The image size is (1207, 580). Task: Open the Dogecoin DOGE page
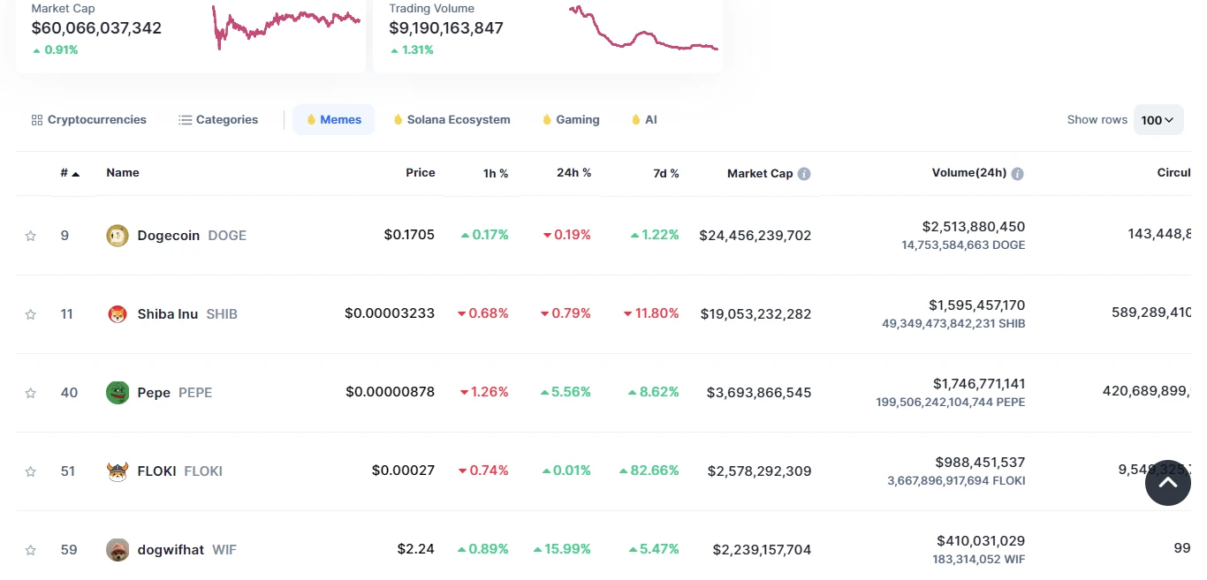(192, 236)
